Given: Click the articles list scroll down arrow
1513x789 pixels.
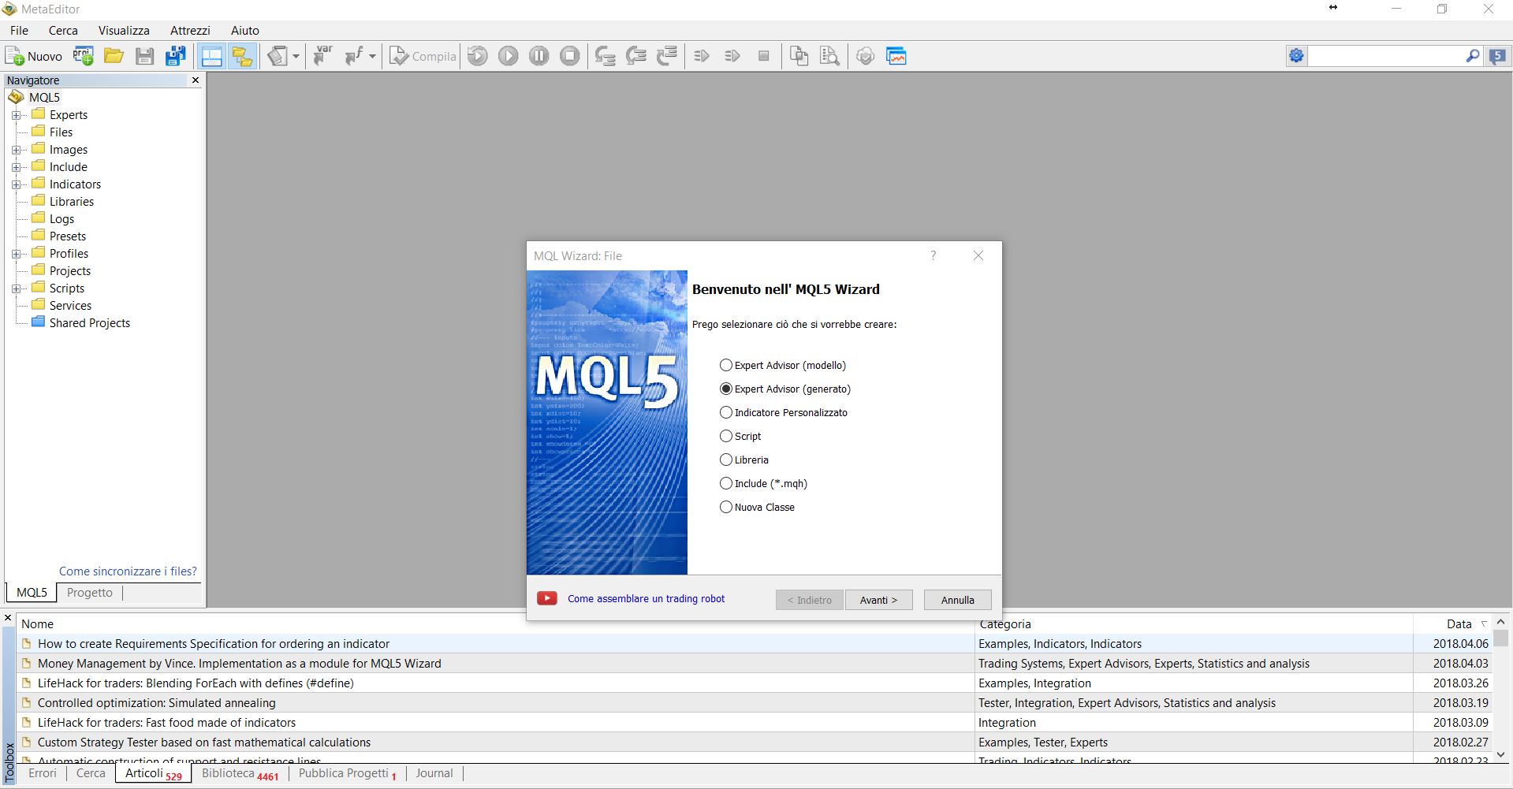Looking at the screenshot, I should point(1500,754).
